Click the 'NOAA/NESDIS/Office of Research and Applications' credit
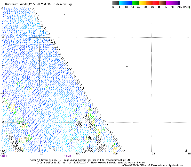The height and width of the screenshot is (167, 191). click(152, 165)
